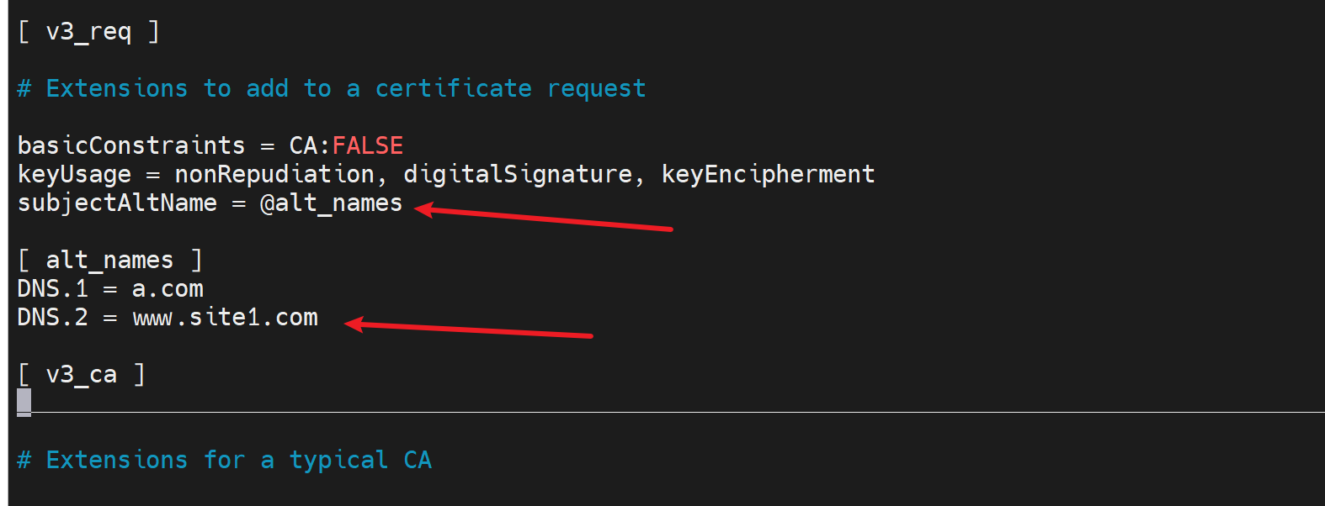Click the [ v3_req ] section header

[88, 32]
